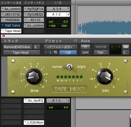Open the URS1970C insert plug-in

(x=12, y=14)
